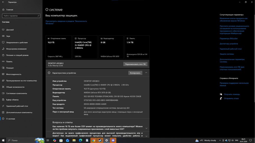Open Дополнительные компоненты section

coord(19,112)
